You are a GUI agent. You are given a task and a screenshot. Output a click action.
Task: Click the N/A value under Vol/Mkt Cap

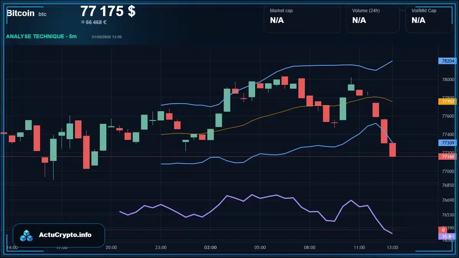pos(418,20)
